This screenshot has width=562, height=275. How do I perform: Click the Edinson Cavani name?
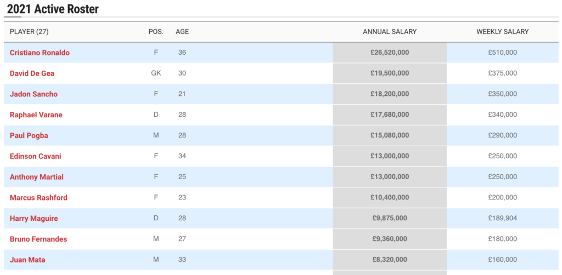(36, 156)
